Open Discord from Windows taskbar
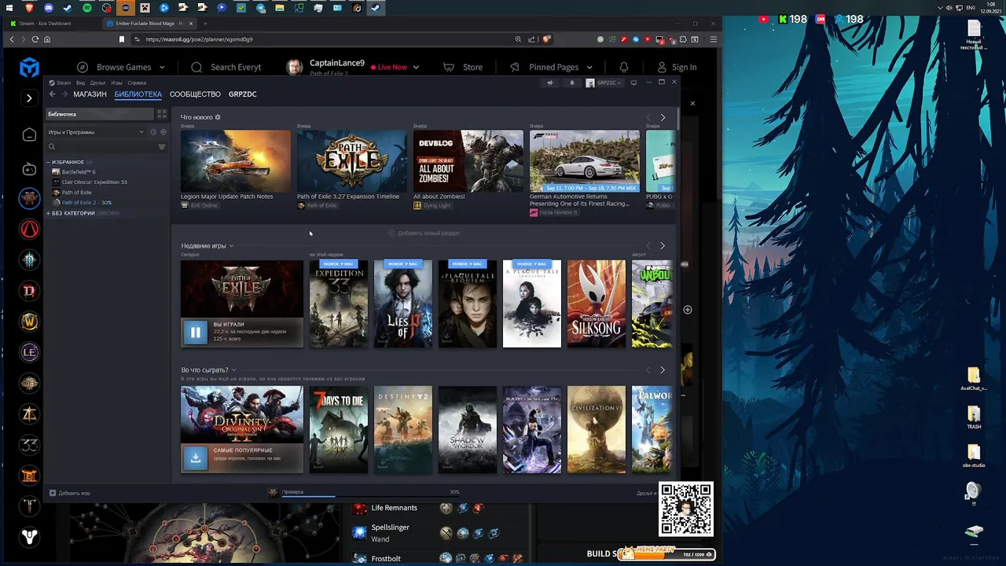 pos(49,8)
